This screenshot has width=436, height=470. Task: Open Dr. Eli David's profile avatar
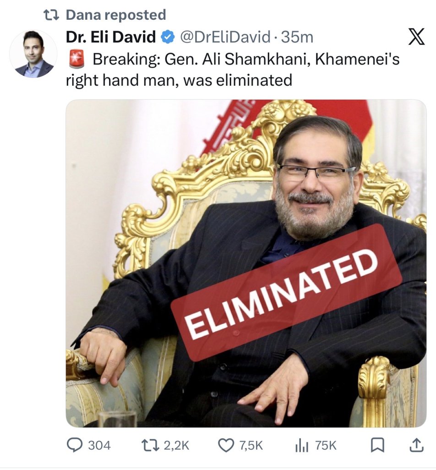tap(33, 54)
